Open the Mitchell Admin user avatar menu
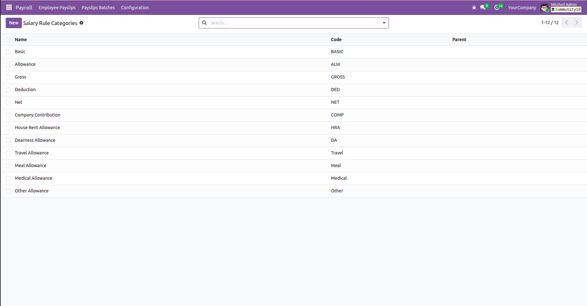The width and height of the screenshot is (587, 306). coord(545,8)
